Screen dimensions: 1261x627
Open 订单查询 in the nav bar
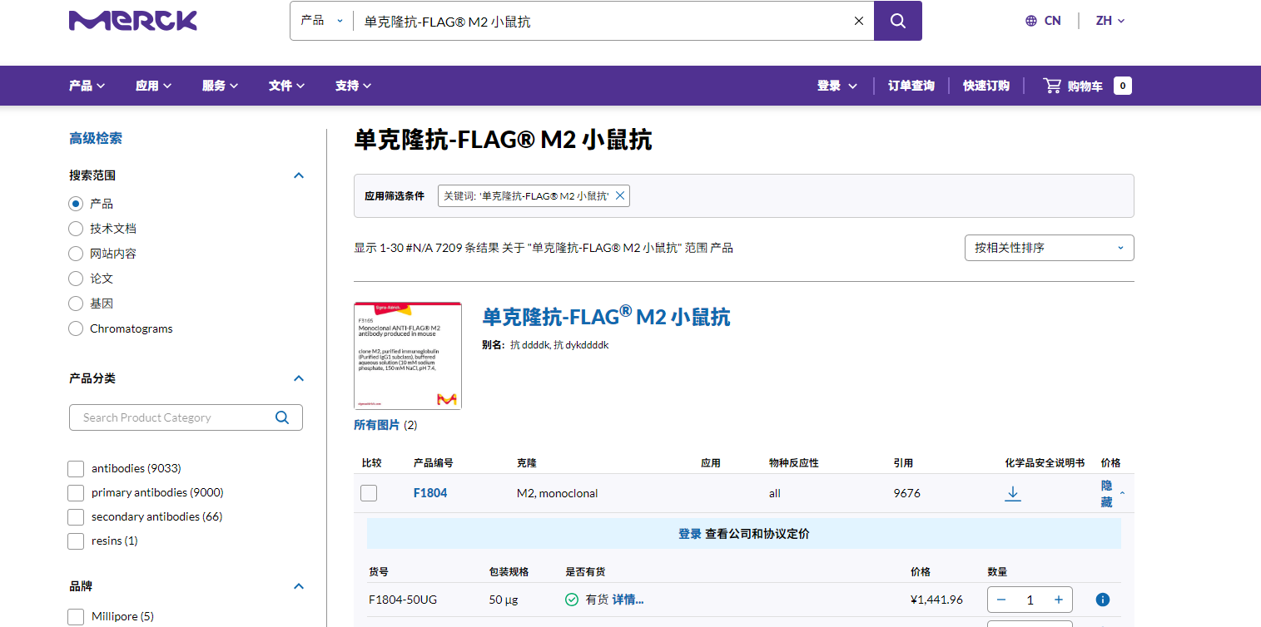click(x=911, y=86)
